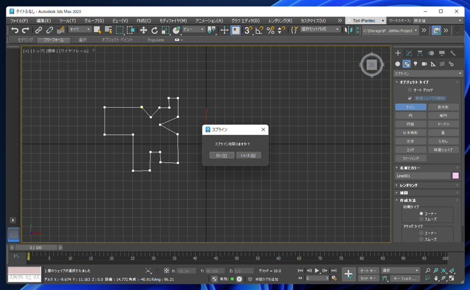This screenshot has height=290, width=470.
Task: Open the selection filter 'すべて' dropdown
Action: (x=80, y=29)
